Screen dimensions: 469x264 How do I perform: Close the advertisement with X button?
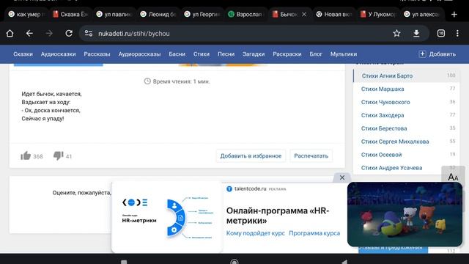coord(342,177)
